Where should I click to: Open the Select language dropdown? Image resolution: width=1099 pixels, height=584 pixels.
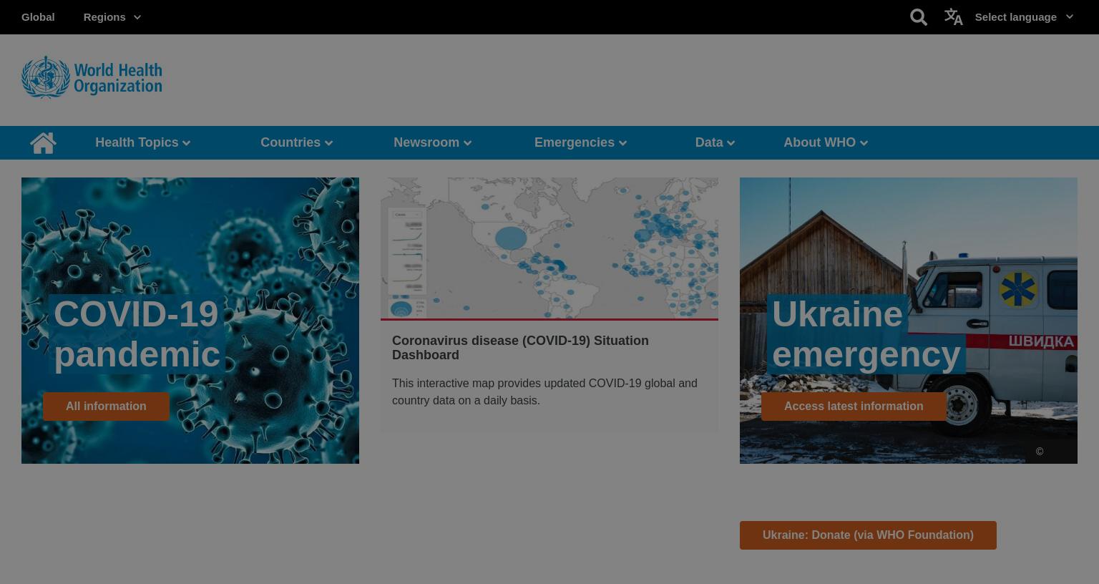pos(1024,17)
